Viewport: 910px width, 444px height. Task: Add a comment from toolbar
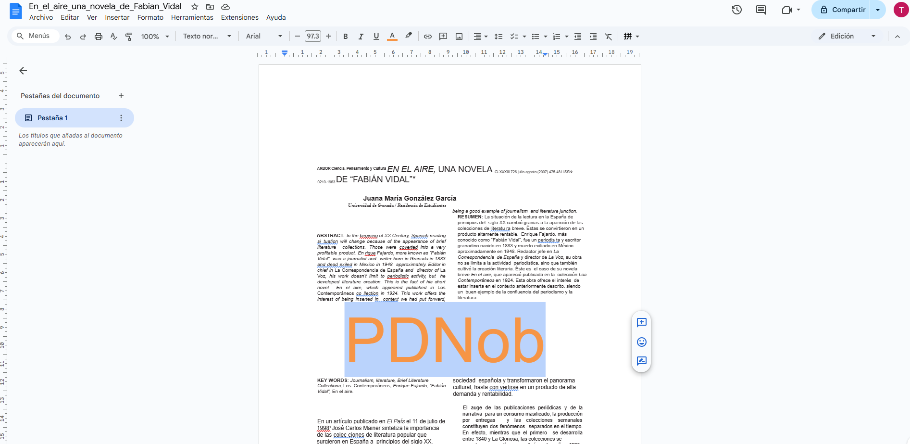[x=443, y=37]
